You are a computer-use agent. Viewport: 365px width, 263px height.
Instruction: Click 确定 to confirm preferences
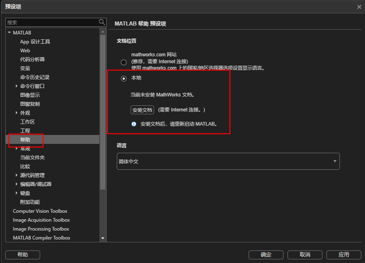(266, 254)
